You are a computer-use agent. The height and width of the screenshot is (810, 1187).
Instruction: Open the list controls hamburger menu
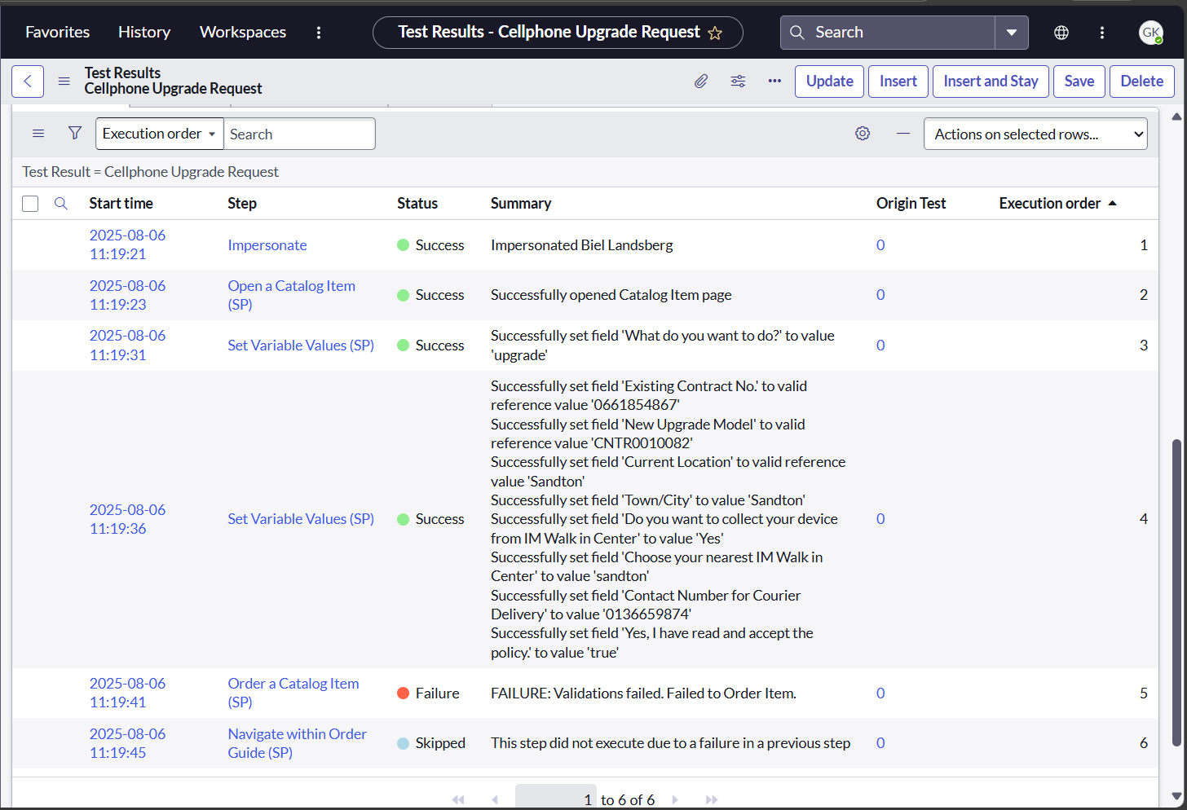click(x=38, y=134)
